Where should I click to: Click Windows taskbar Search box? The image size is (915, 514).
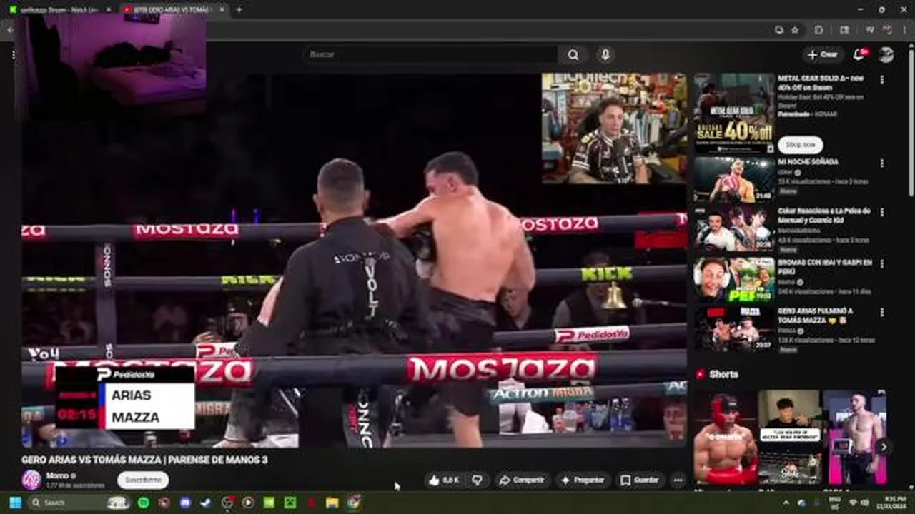[79, 503]
